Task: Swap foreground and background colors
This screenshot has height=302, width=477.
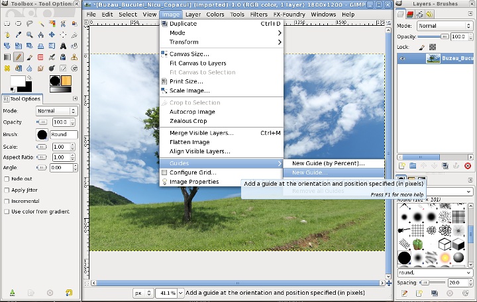Action: tap(30, 78)
